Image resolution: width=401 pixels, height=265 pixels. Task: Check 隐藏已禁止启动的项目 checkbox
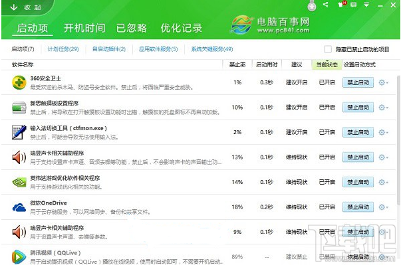(x=328, y=49)
